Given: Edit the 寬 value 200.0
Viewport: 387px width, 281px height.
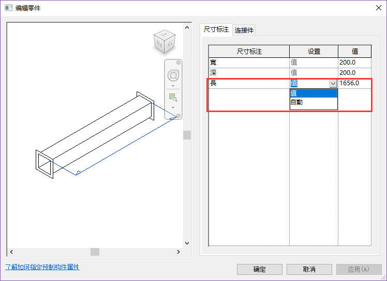Looking at the screenshot, I should tap(355, 63).
